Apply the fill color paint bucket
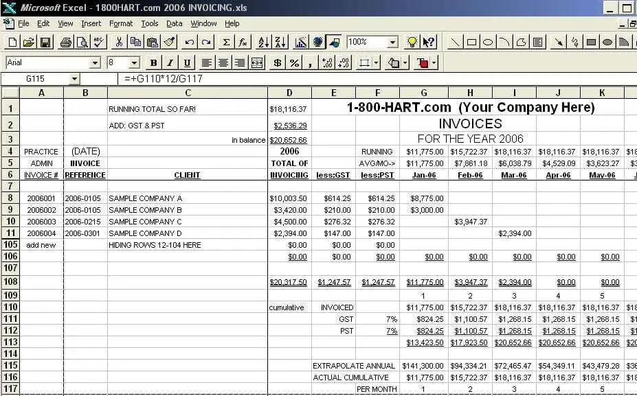This screenshot has width=637, height=396. (x=394, y=63)
